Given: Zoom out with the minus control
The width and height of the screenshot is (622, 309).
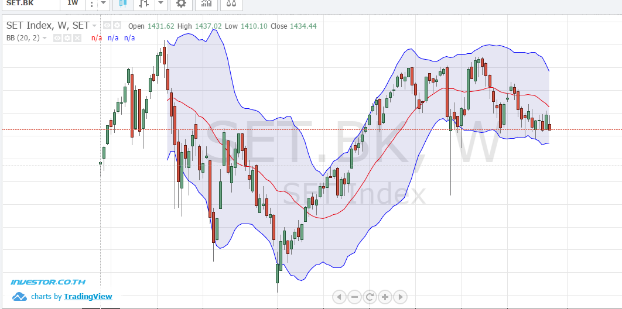Looking at the screenshot, I should [x=355, y=297].
